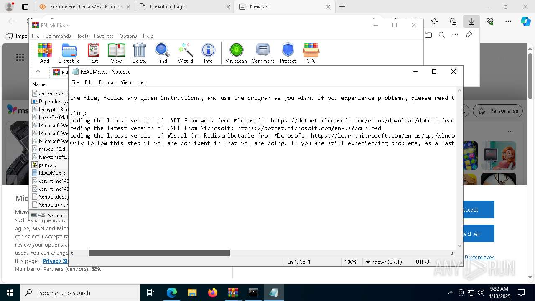
Task: Close the New tab tab
Action: pyautogui.click(x=328, y=7)
